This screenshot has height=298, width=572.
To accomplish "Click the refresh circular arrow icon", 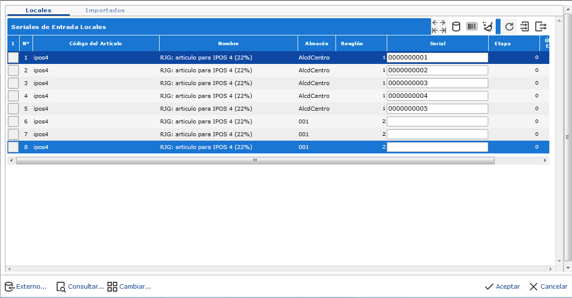I will point(509,27).
